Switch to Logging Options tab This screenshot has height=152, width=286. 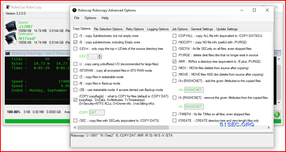pyautogui.click(x=158, y=29)
